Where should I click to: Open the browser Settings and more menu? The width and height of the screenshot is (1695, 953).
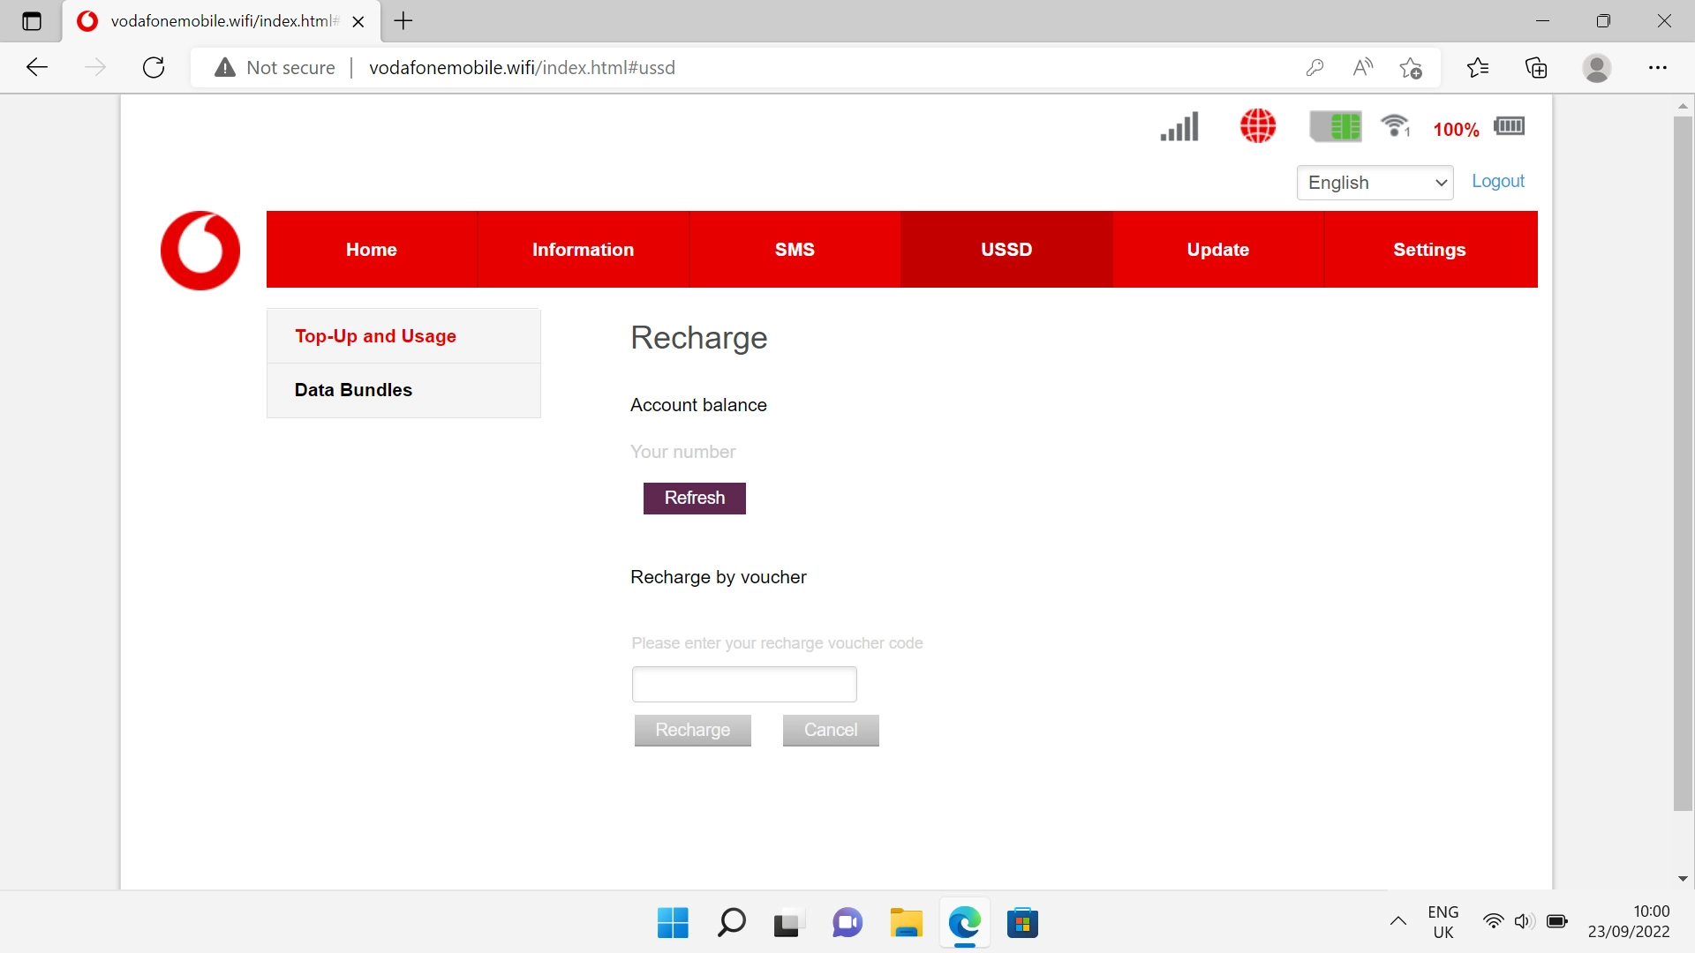(1659, 67)
